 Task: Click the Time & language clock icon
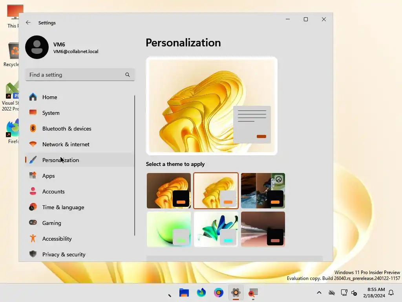(x=33, y=207)
